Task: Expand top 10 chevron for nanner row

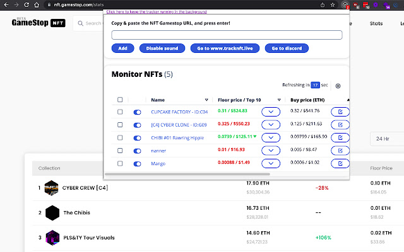Action: (270, 151)
